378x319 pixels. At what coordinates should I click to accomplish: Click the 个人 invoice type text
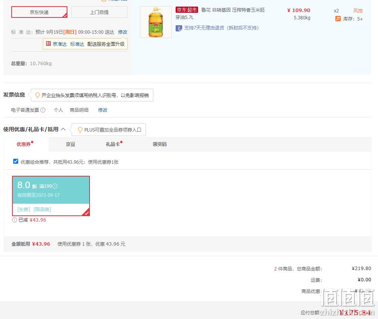tap(58, 110)
